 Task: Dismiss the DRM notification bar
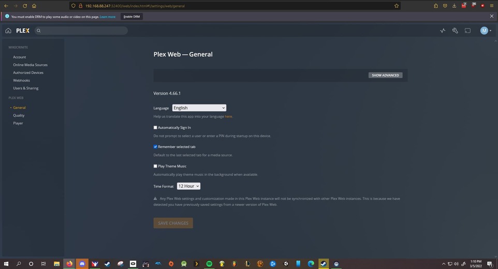tap(492, 16)
